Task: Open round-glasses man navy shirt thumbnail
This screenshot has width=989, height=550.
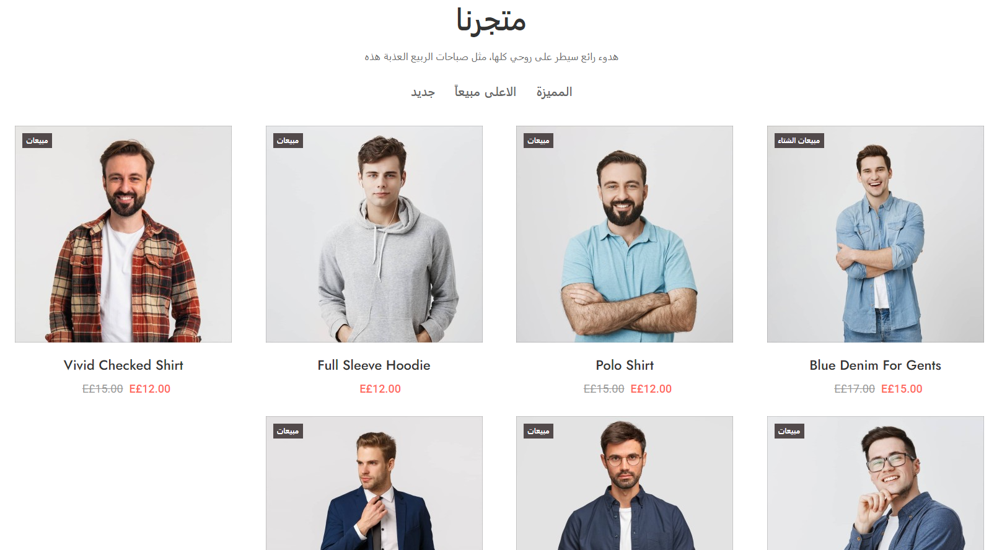Action: [625, 483]
